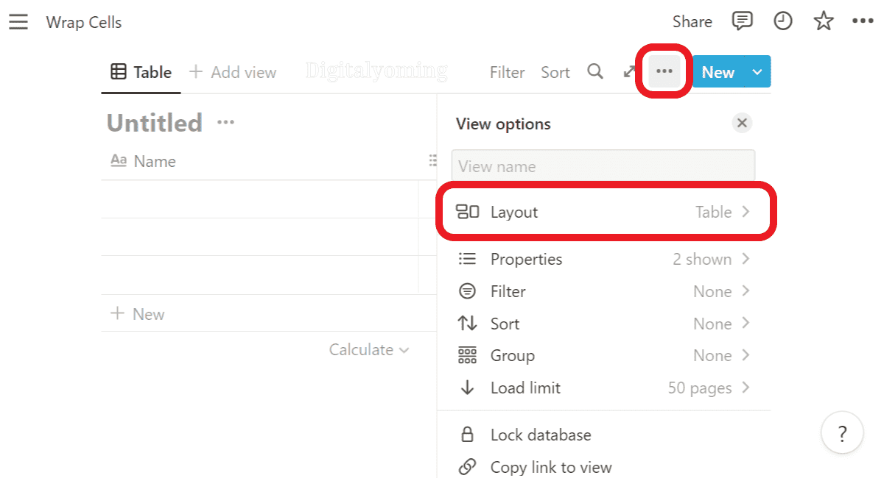Image resolution: width=884 pixels, height=478 pixels.
Task: Select the Table view tab
Action: (x=141, y=72)
